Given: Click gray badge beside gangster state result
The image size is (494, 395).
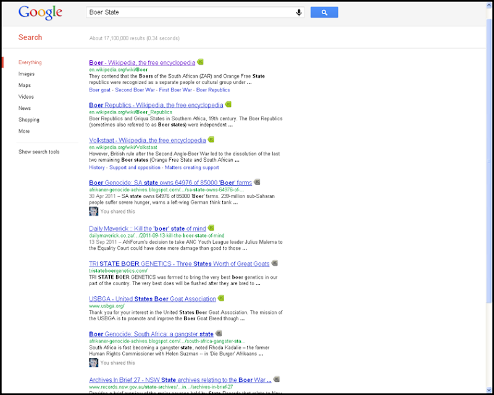Looking at the screenshot, I should tap(219, 333).
